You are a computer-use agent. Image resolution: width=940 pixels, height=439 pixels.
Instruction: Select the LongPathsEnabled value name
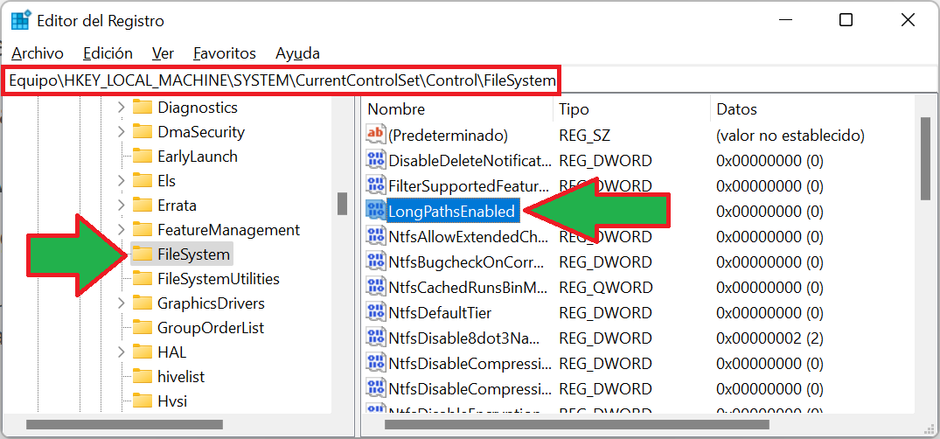tap(451, 211)
